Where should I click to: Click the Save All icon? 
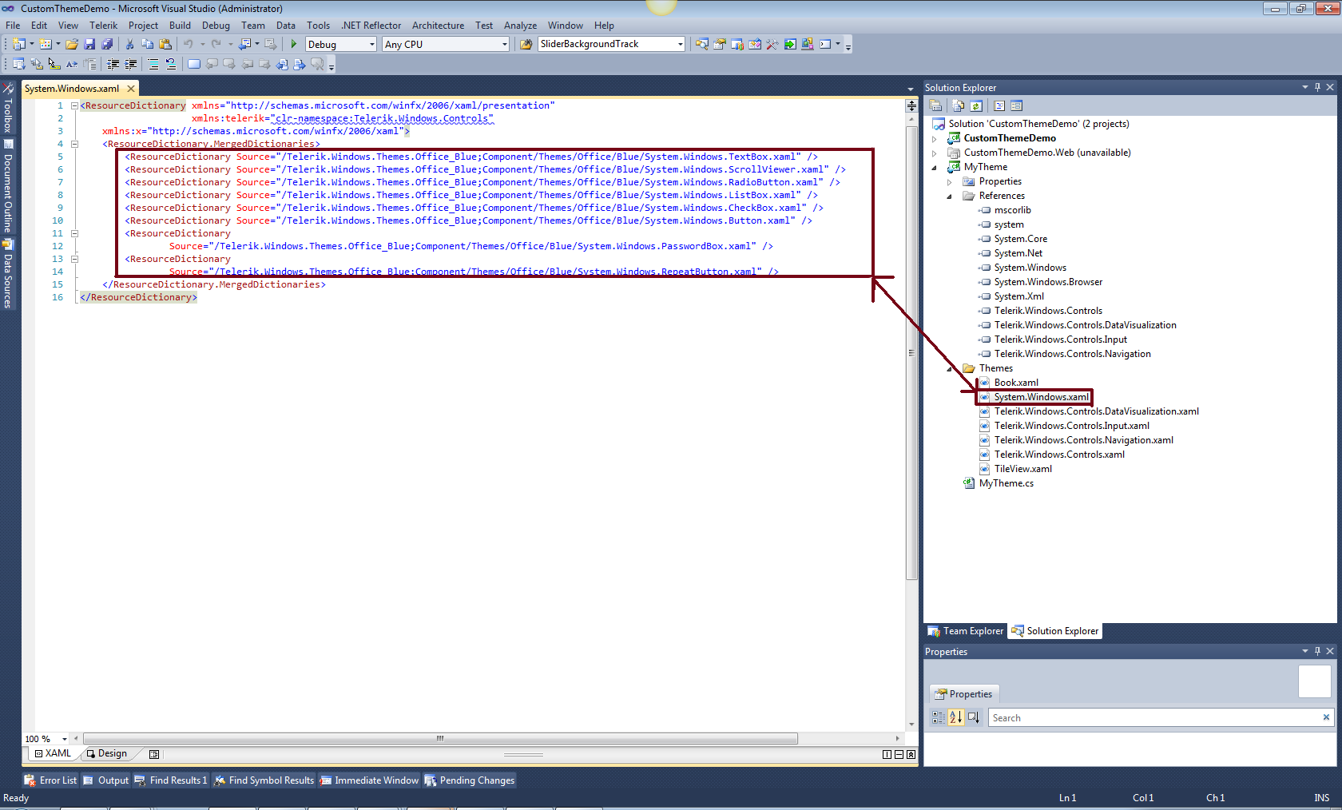pyautogui.click(x=107, y=45)
